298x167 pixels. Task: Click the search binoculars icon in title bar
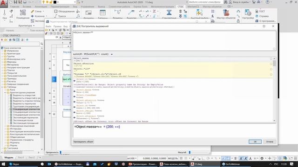(225, 2)
